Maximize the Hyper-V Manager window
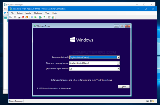160x105 pixels. 144,4
